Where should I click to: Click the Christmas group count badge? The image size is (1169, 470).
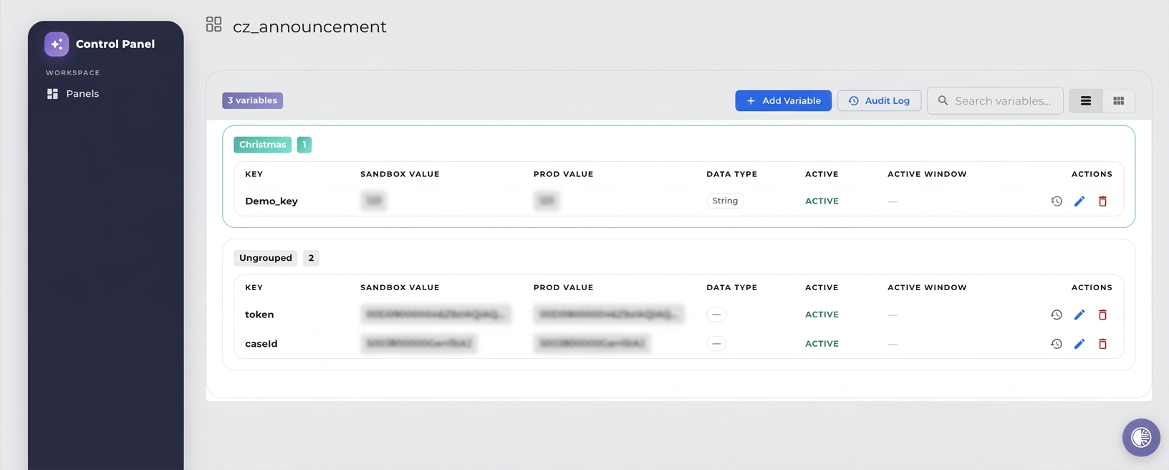(x=304, y=145)
